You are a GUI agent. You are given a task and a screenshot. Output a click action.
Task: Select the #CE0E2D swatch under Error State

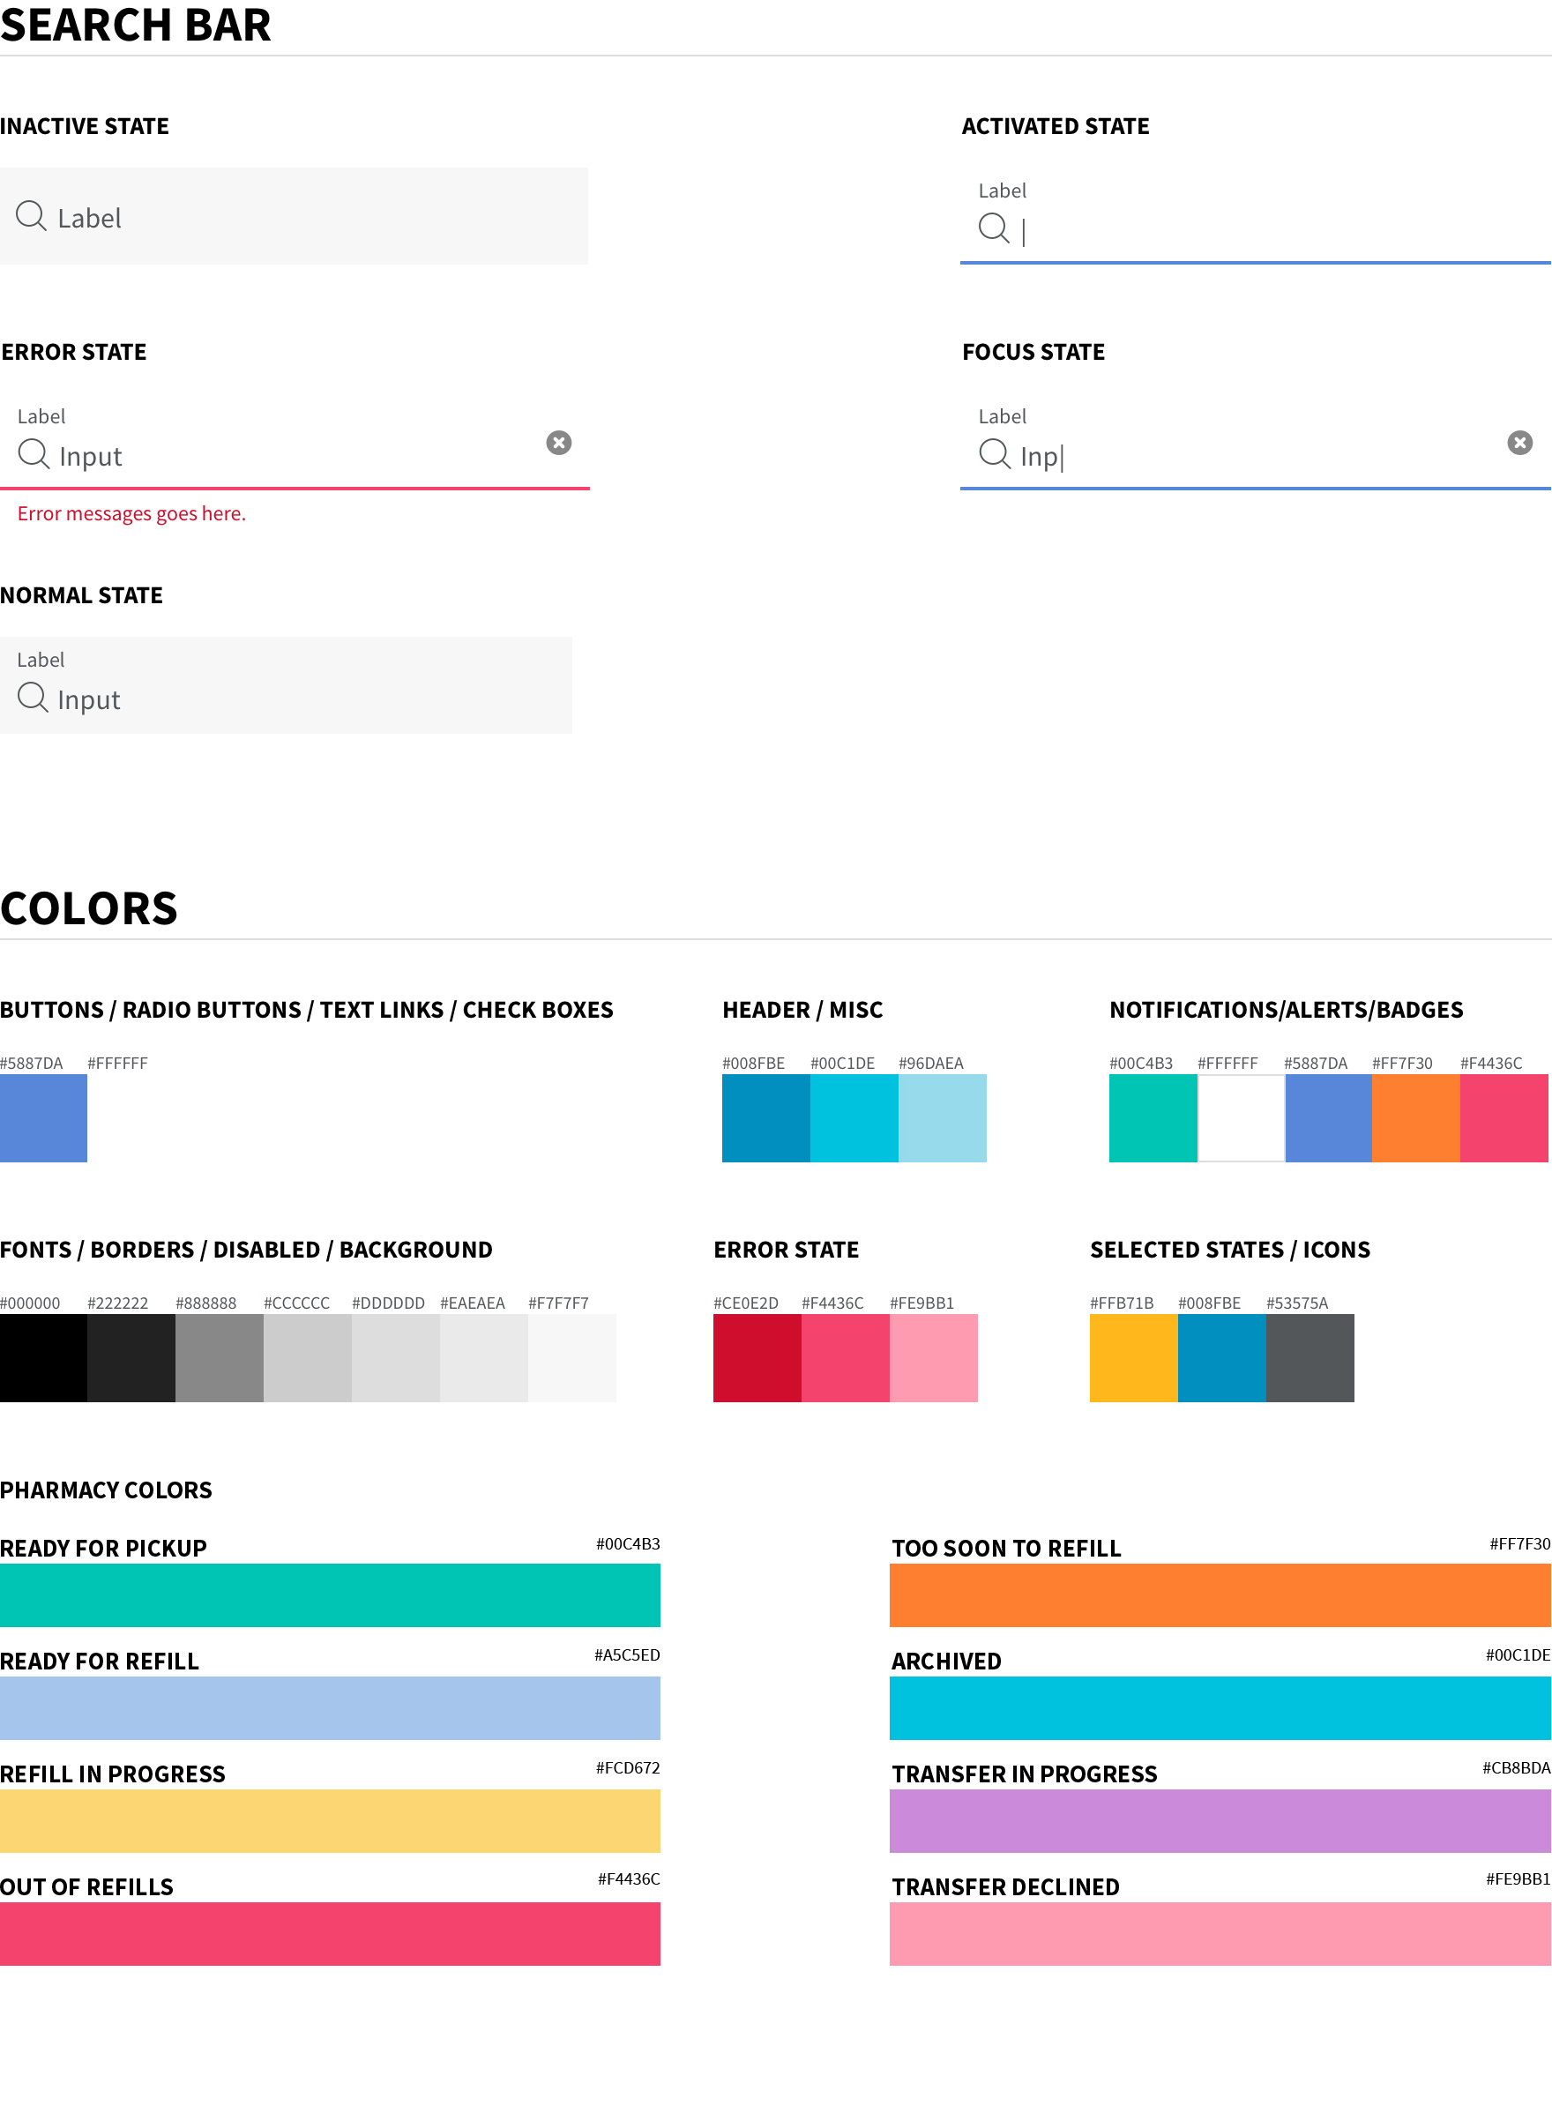757,1358
